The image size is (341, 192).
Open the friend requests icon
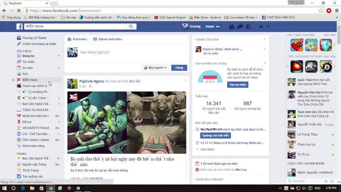[232, 27]
